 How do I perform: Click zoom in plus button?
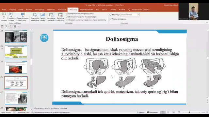[199, 112]
